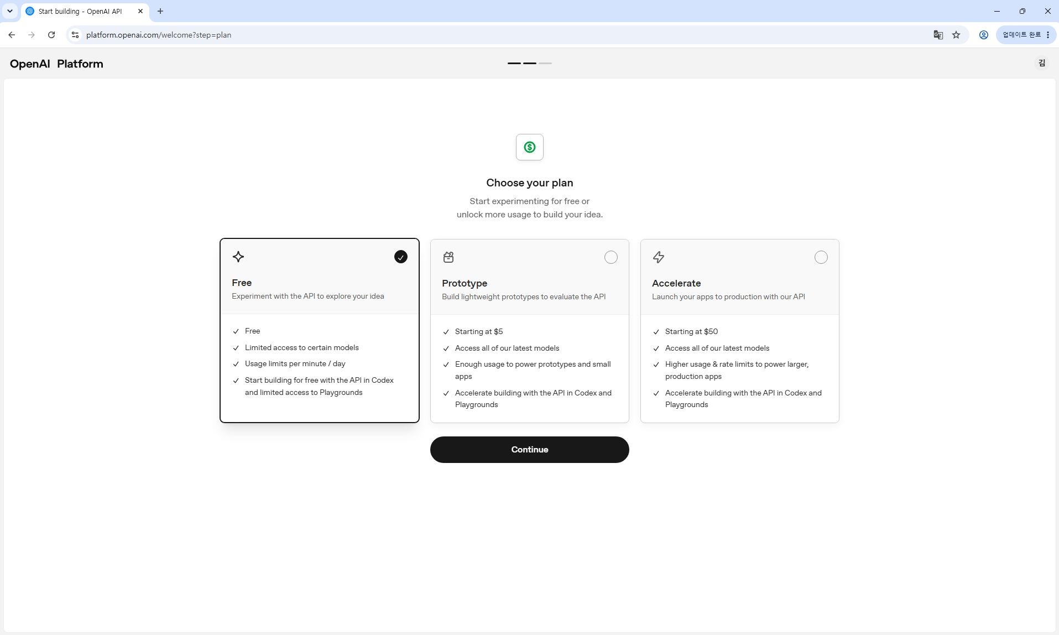Image resolution: width=1059 pixels, height=635 pixels.
Task: Click the Free plan title
Action: [242, 283]
